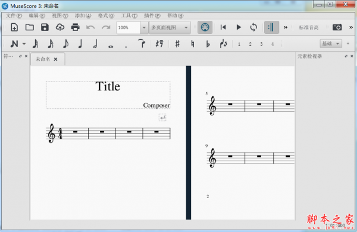Open the 100% zoom level dropdown
This screenshot has height=232, width=357.
(x=144, y=27)
